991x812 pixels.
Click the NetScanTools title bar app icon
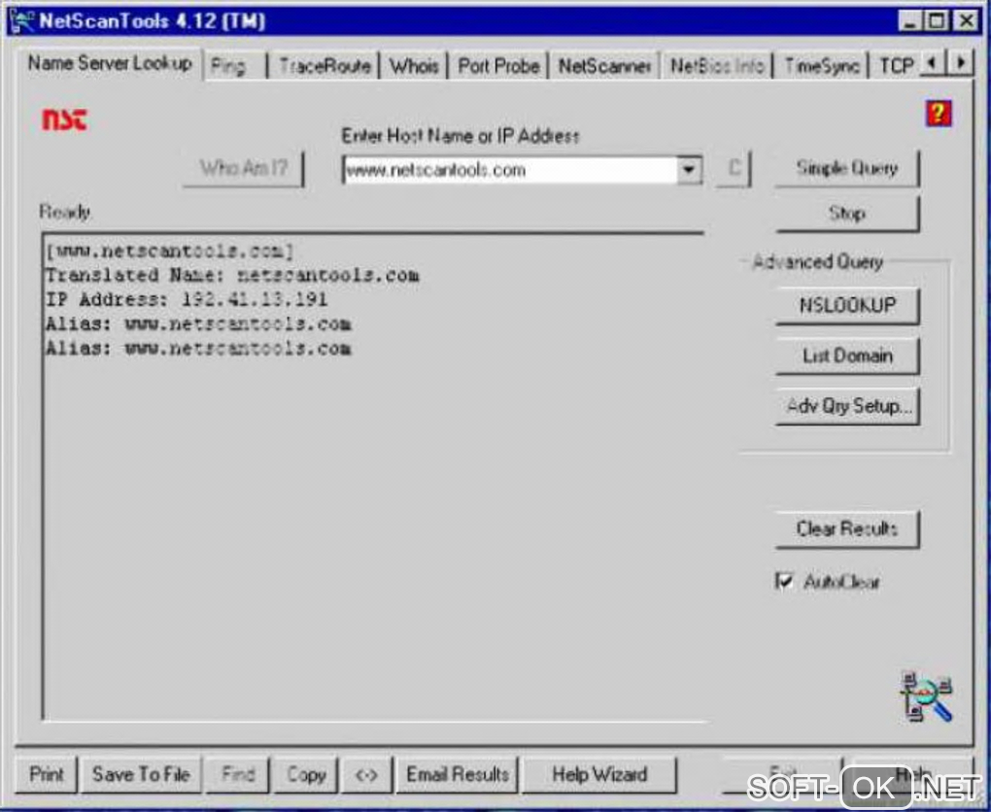21,20
